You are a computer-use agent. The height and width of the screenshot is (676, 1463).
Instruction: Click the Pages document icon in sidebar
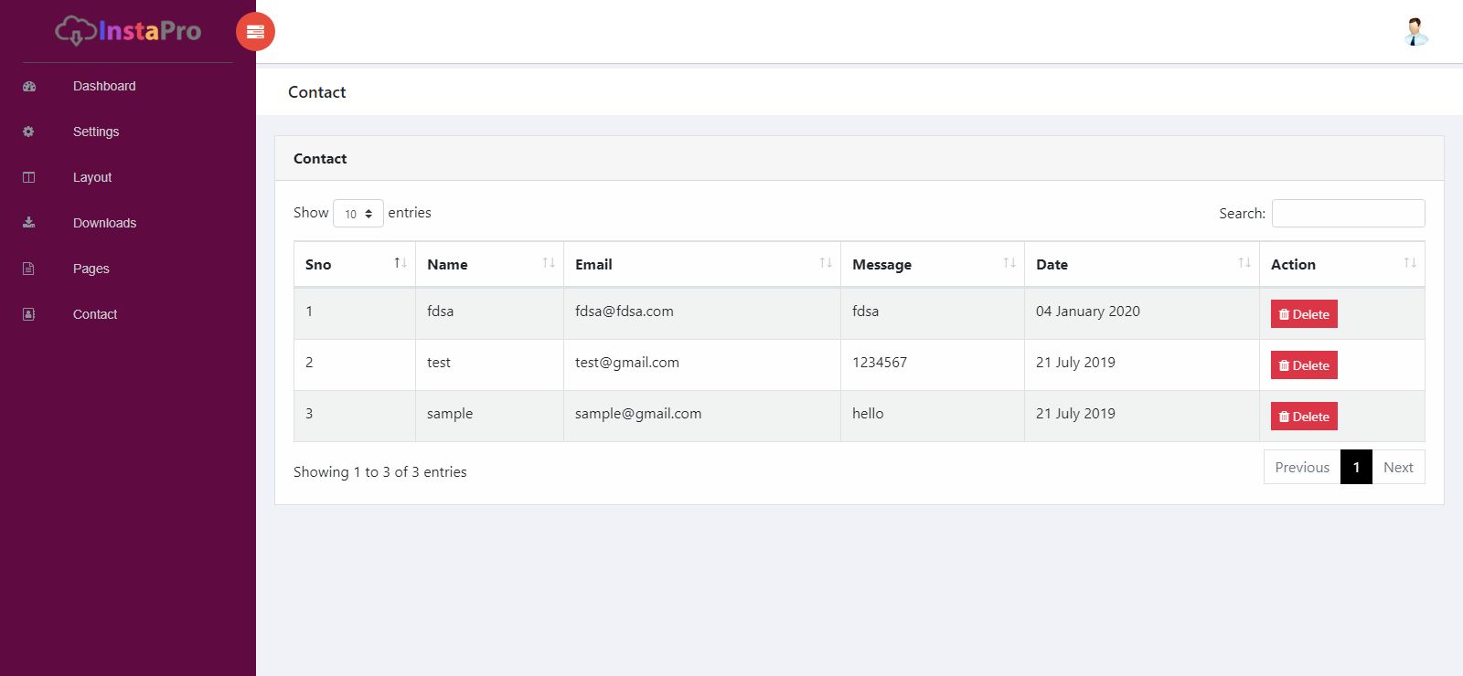coord(29,269)
